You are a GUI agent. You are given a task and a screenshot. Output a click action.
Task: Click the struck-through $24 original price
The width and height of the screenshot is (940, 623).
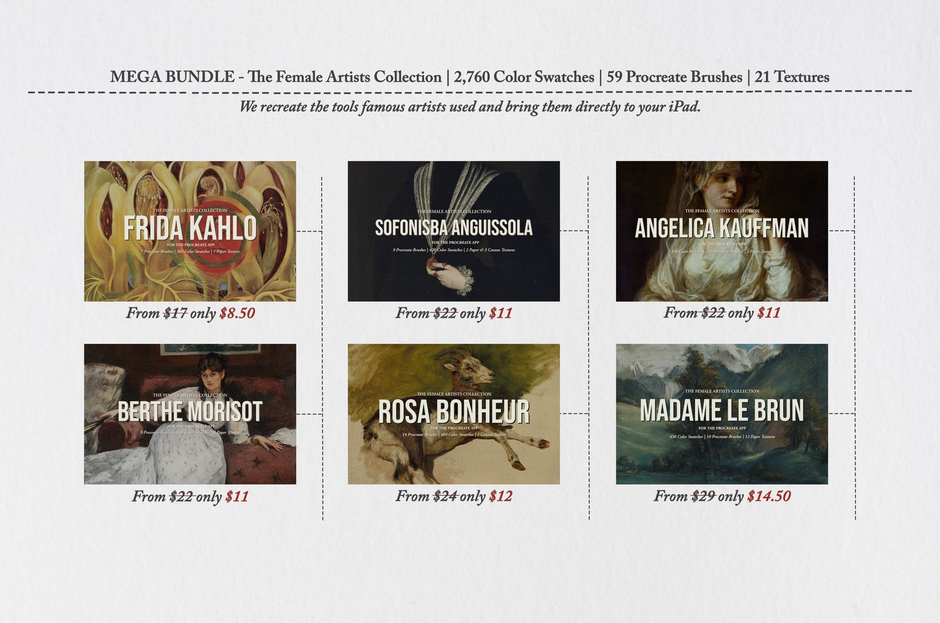tap(445, 496)
